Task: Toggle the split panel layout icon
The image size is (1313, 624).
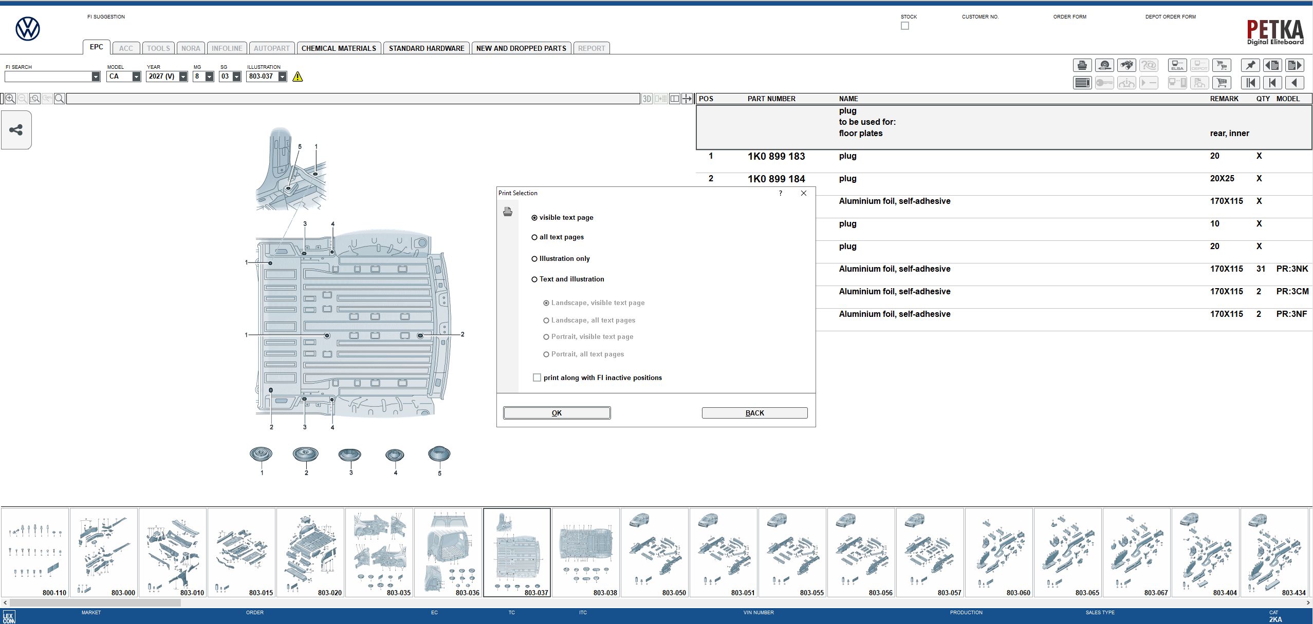Action: 675,99
